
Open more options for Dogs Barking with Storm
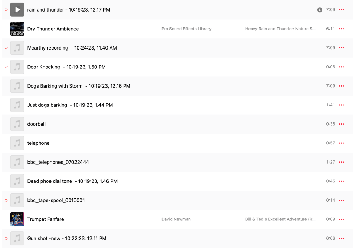pyautogui.click(x=341, y=86)
